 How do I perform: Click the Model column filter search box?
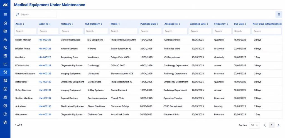point(123,31)
